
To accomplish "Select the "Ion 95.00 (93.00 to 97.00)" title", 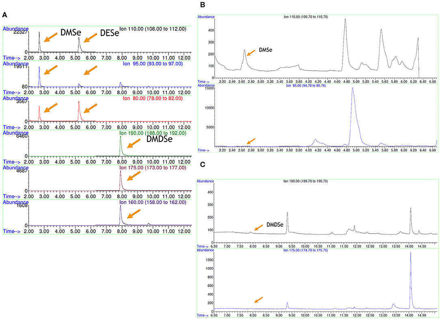I will pyautogui.click(x=153, y=64).
